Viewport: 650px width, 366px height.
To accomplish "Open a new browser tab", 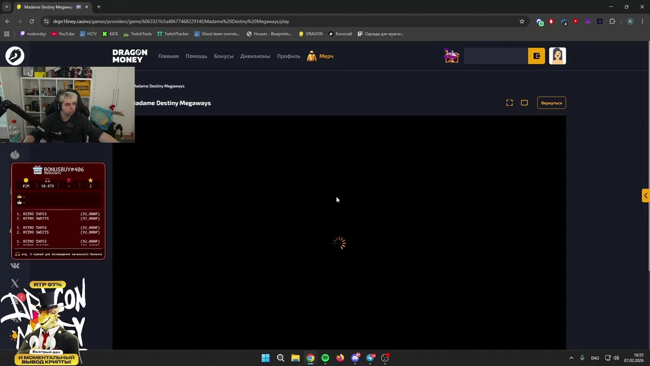I will (x=99, y=7).
